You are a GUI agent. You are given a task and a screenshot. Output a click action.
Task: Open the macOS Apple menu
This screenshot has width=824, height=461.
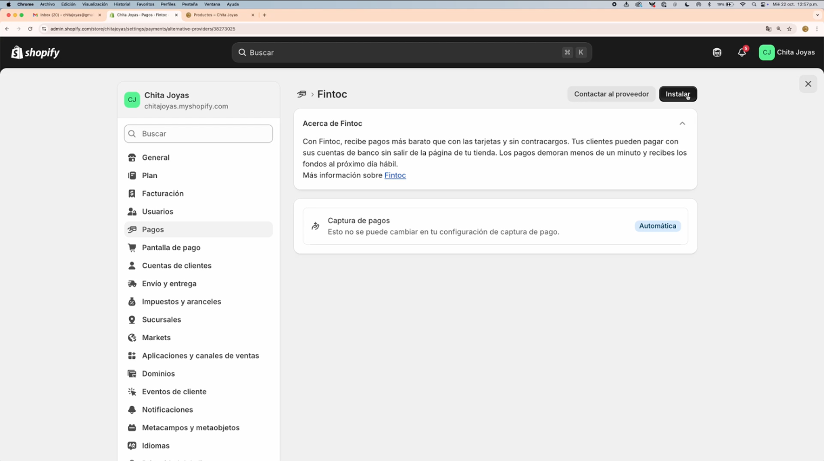pyautogui.click(x=8, y=4)
